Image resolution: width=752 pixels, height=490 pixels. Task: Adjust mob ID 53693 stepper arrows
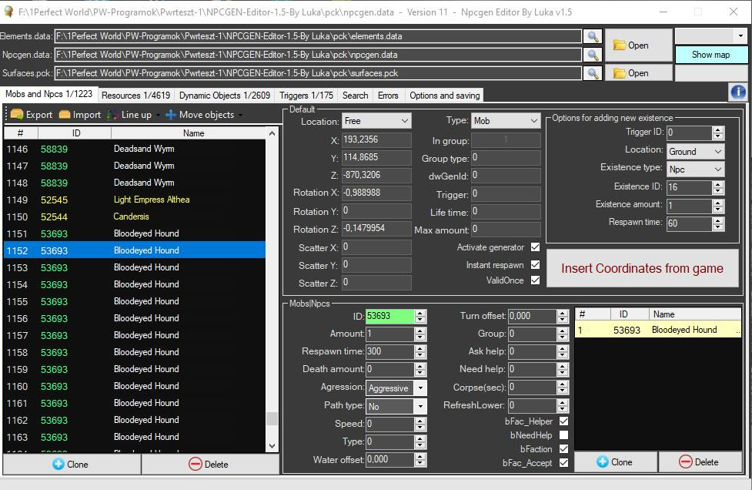pos(420,317)
